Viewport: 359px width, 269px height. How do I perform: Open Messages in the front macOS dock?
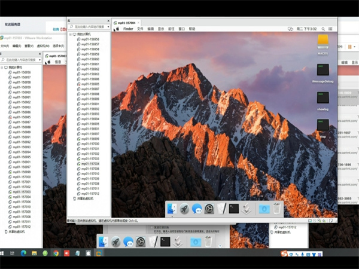point(197,209)
